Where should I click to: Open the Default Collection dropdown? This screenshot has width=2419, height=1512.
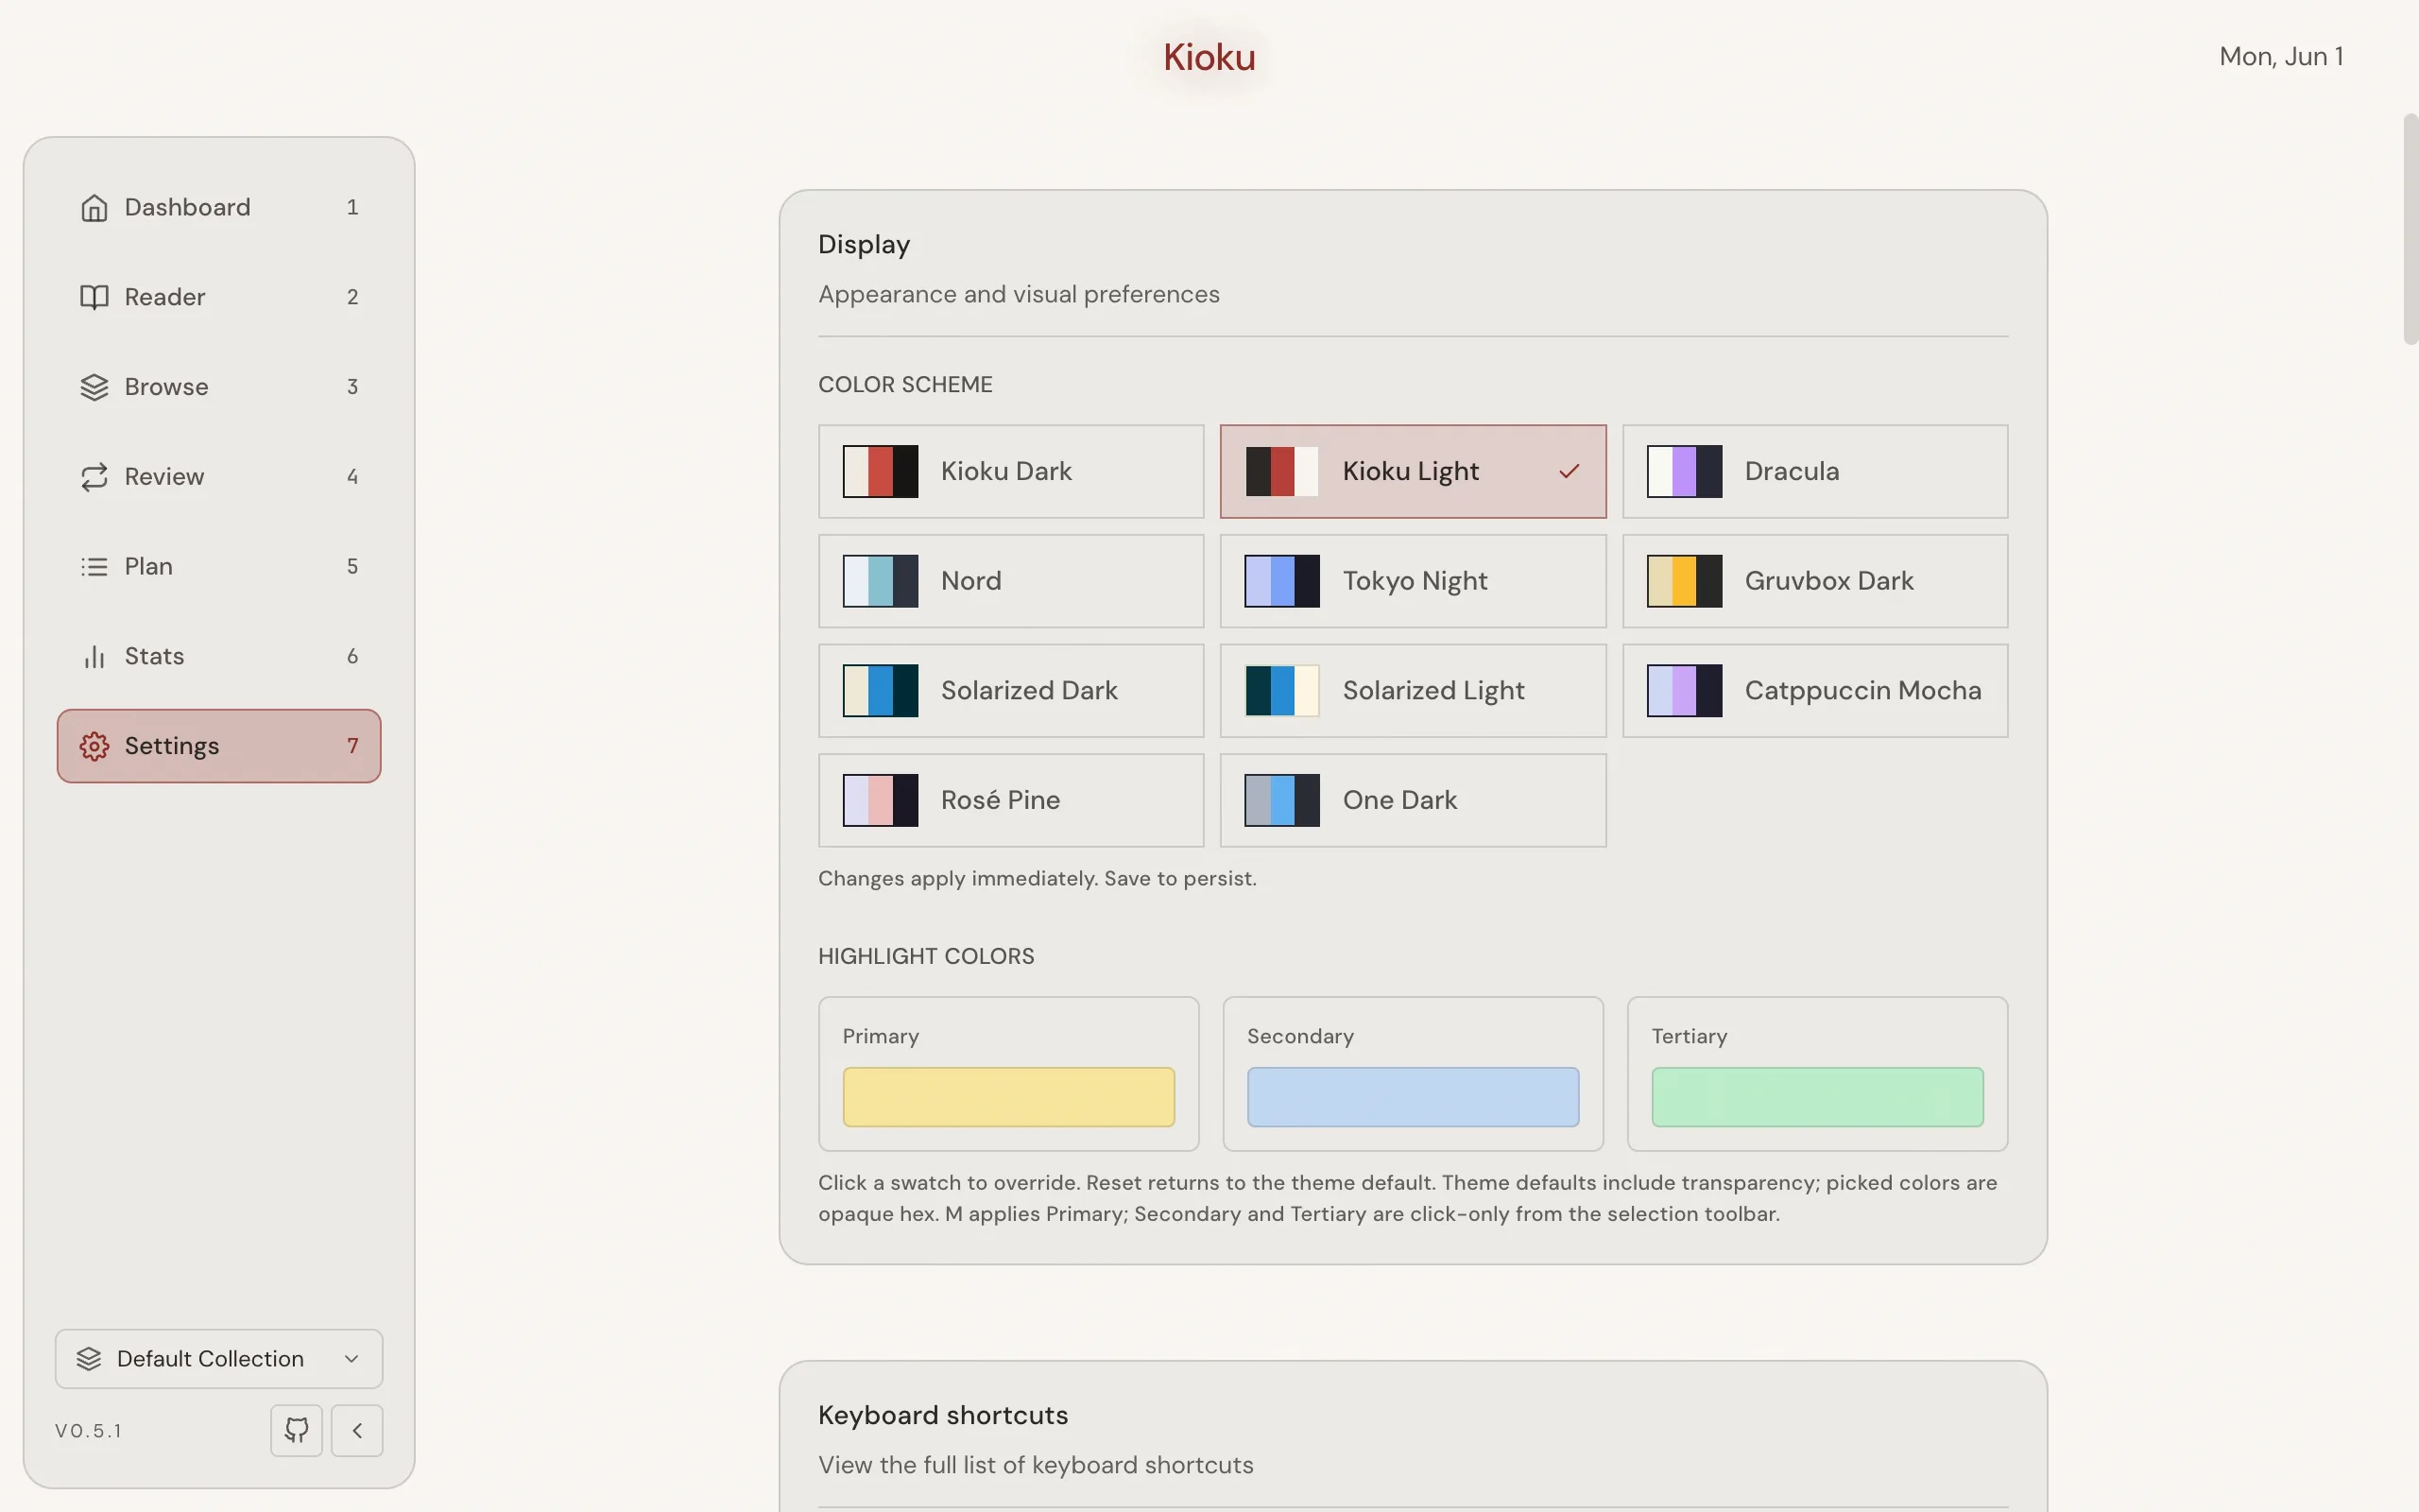click(x=219, y=1358)
